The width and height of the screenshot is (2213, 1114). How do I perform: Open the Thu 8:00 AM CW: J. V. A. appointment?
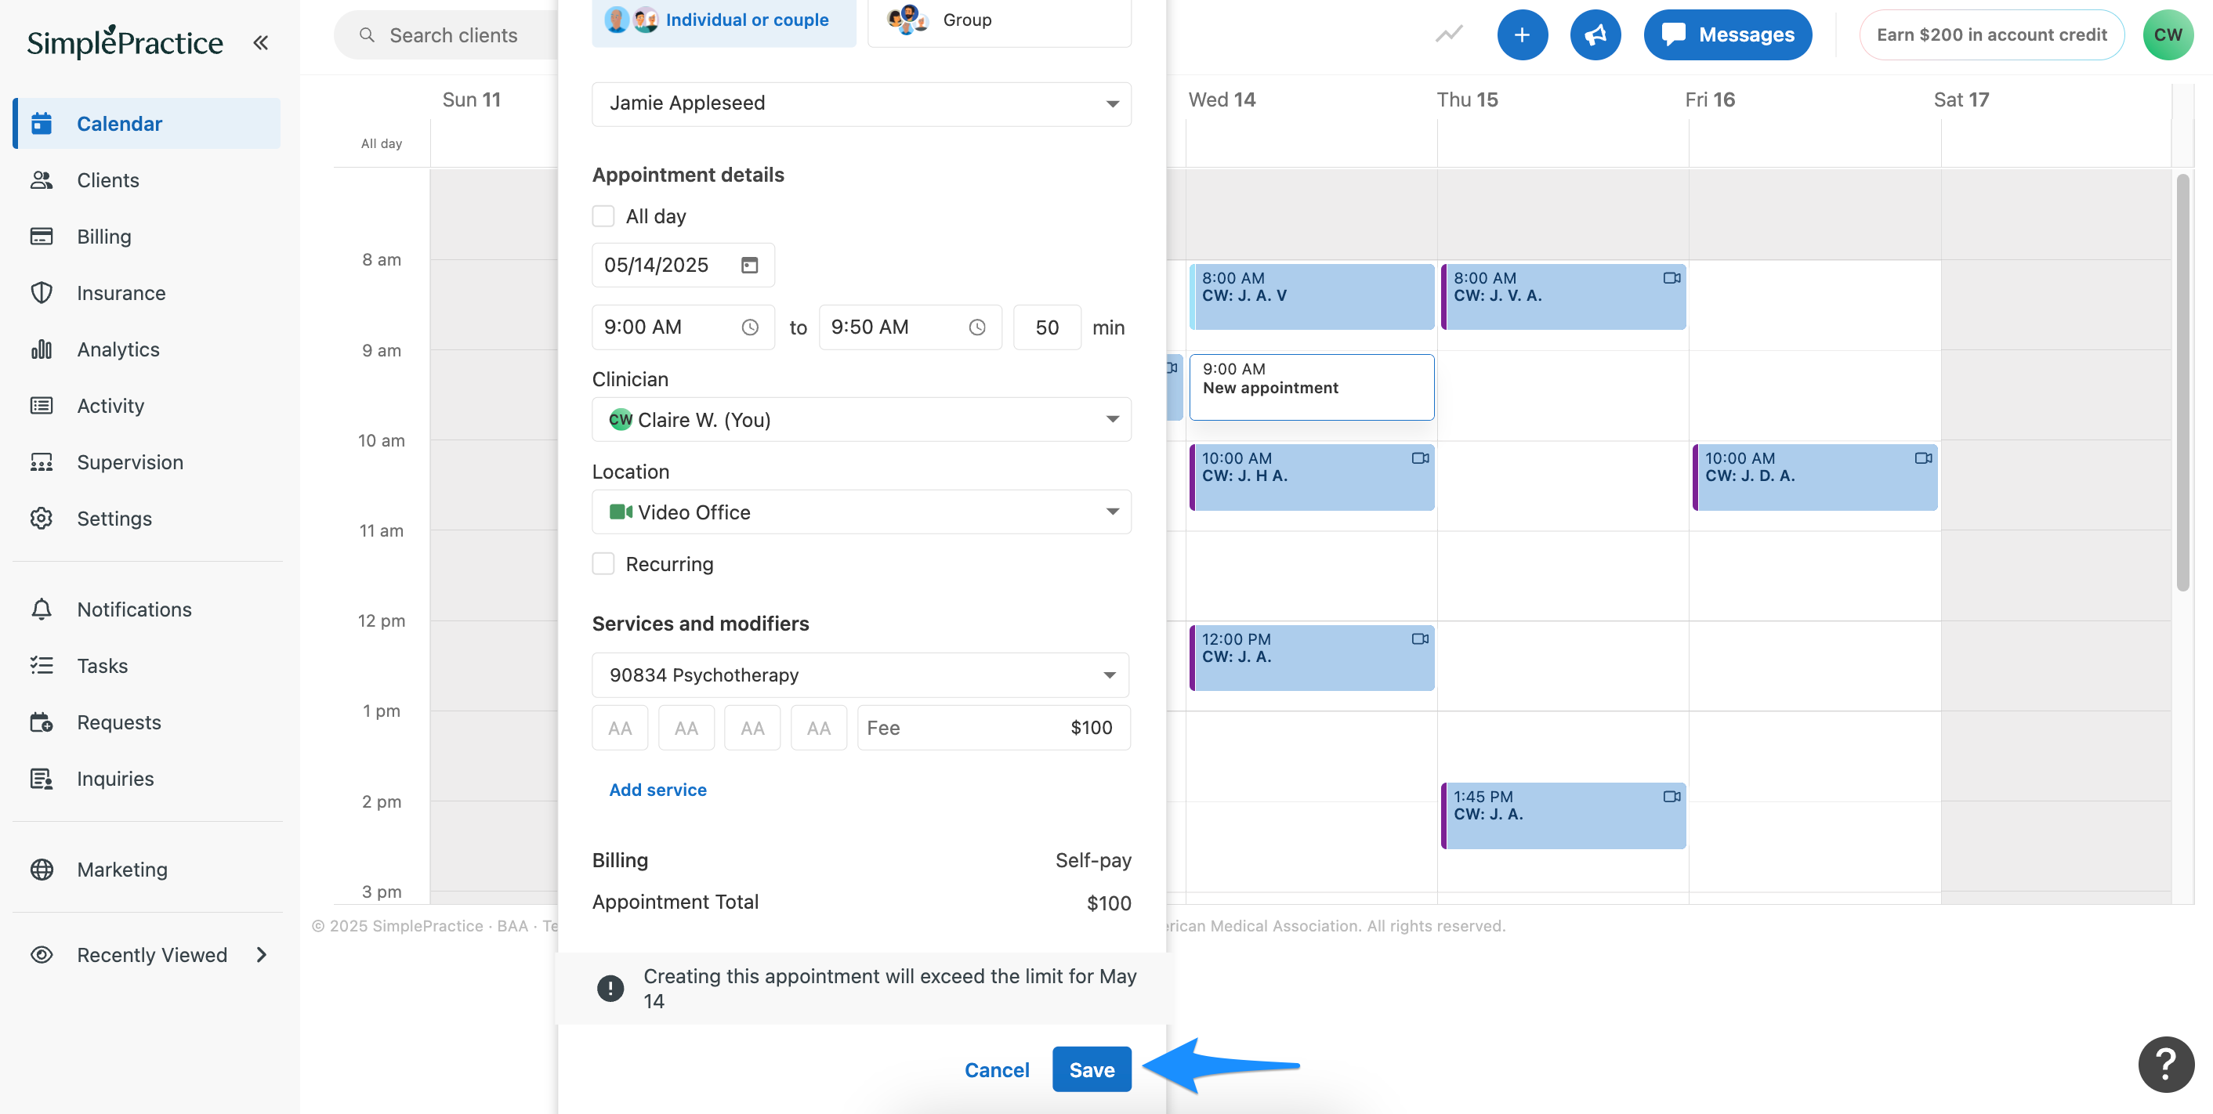coord(1563,296)
